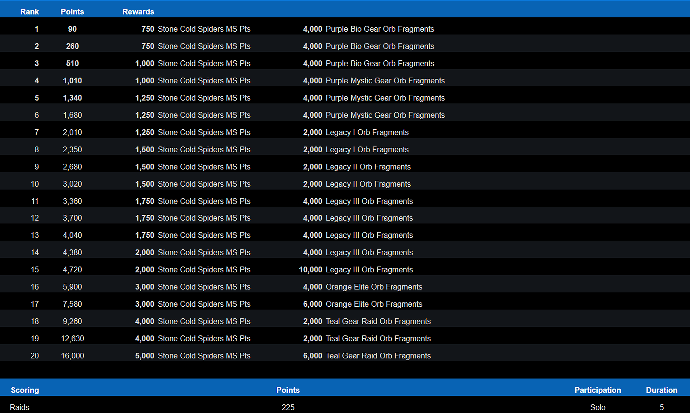Screen dimensions: 690x413
Task: Click the Duration column header
Action: (661, 390)
